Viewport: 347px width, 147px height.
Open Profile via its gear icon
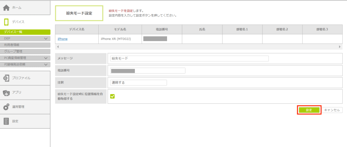pos(6,78)
